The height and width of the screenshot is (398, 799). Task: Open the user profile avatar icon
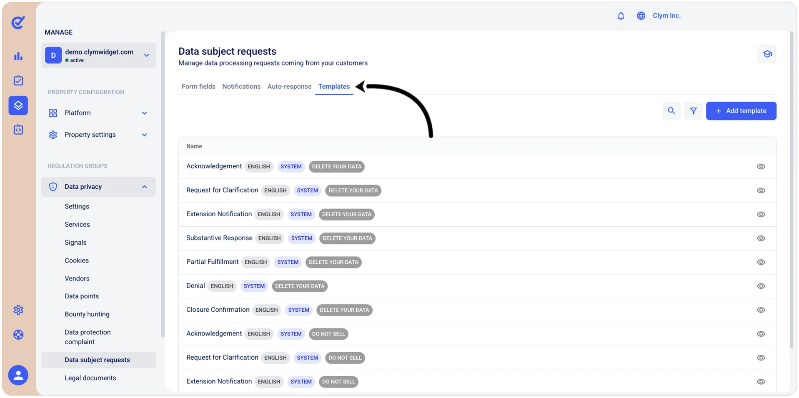pos(18,375)
